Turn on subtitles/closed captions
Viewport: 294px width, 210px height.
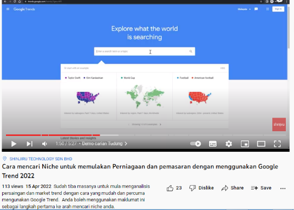(213, 144)
